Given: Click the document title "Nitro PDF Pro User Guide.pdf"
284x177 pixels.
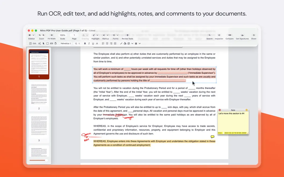Looking at the screenshot, I should tap(57, 31).
